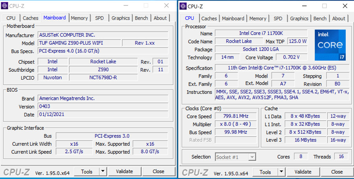
Task: Close the left CPU-Z window via X
Action: (x=166, y=6)
